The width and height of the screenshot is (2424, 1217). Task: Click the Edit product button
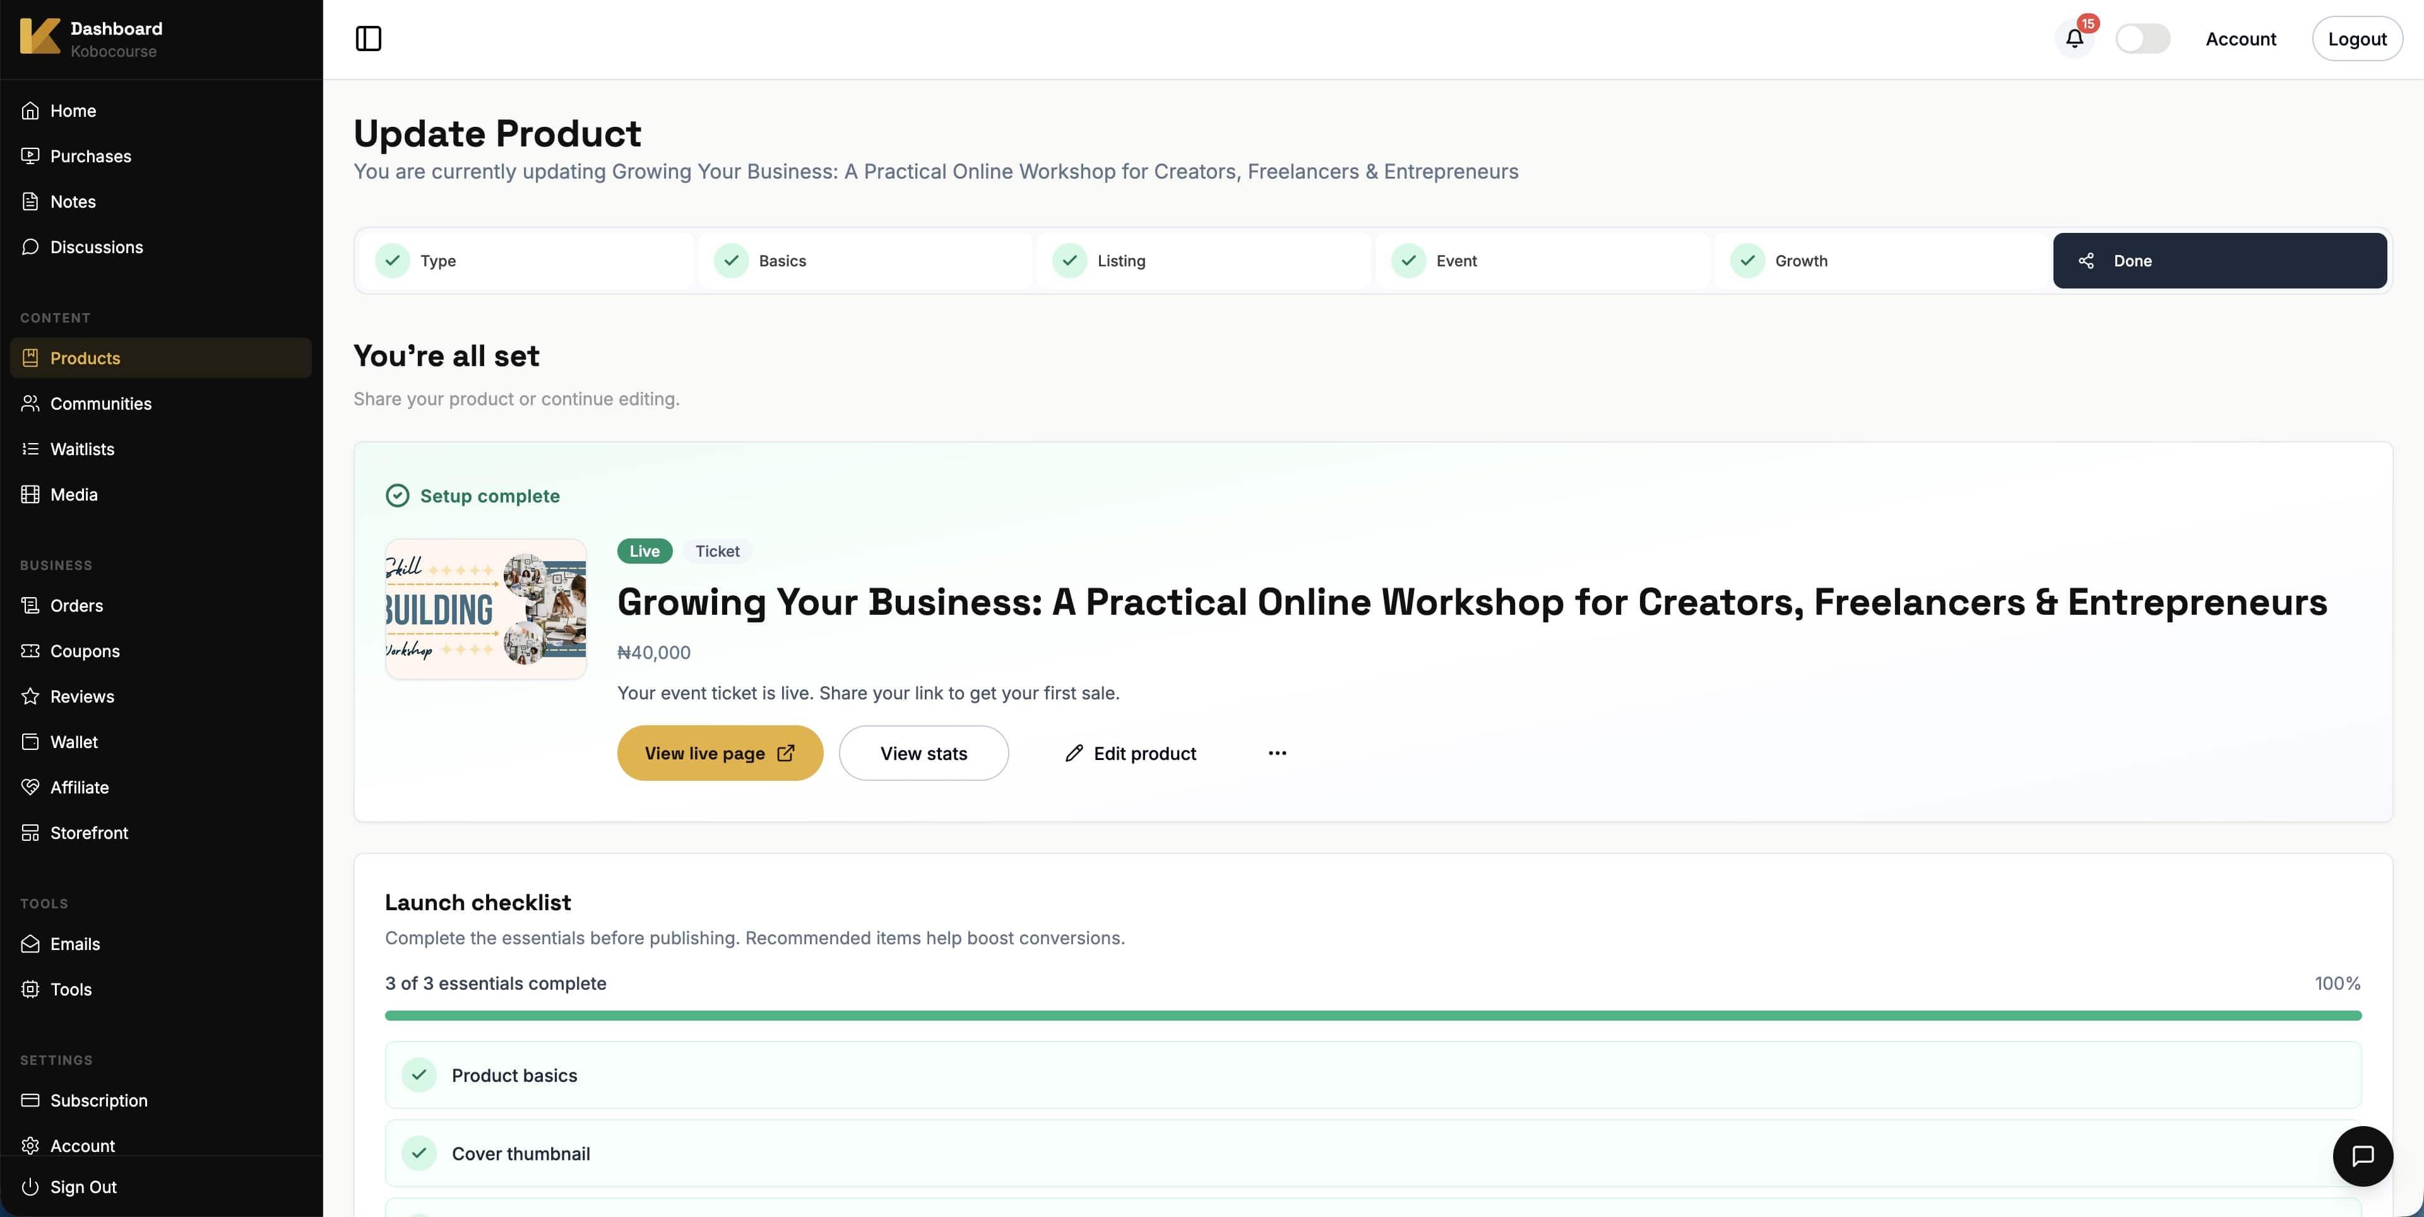click(1130, 753)
